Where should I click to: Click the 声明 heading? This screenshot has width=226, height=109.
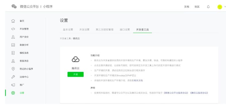93,88
